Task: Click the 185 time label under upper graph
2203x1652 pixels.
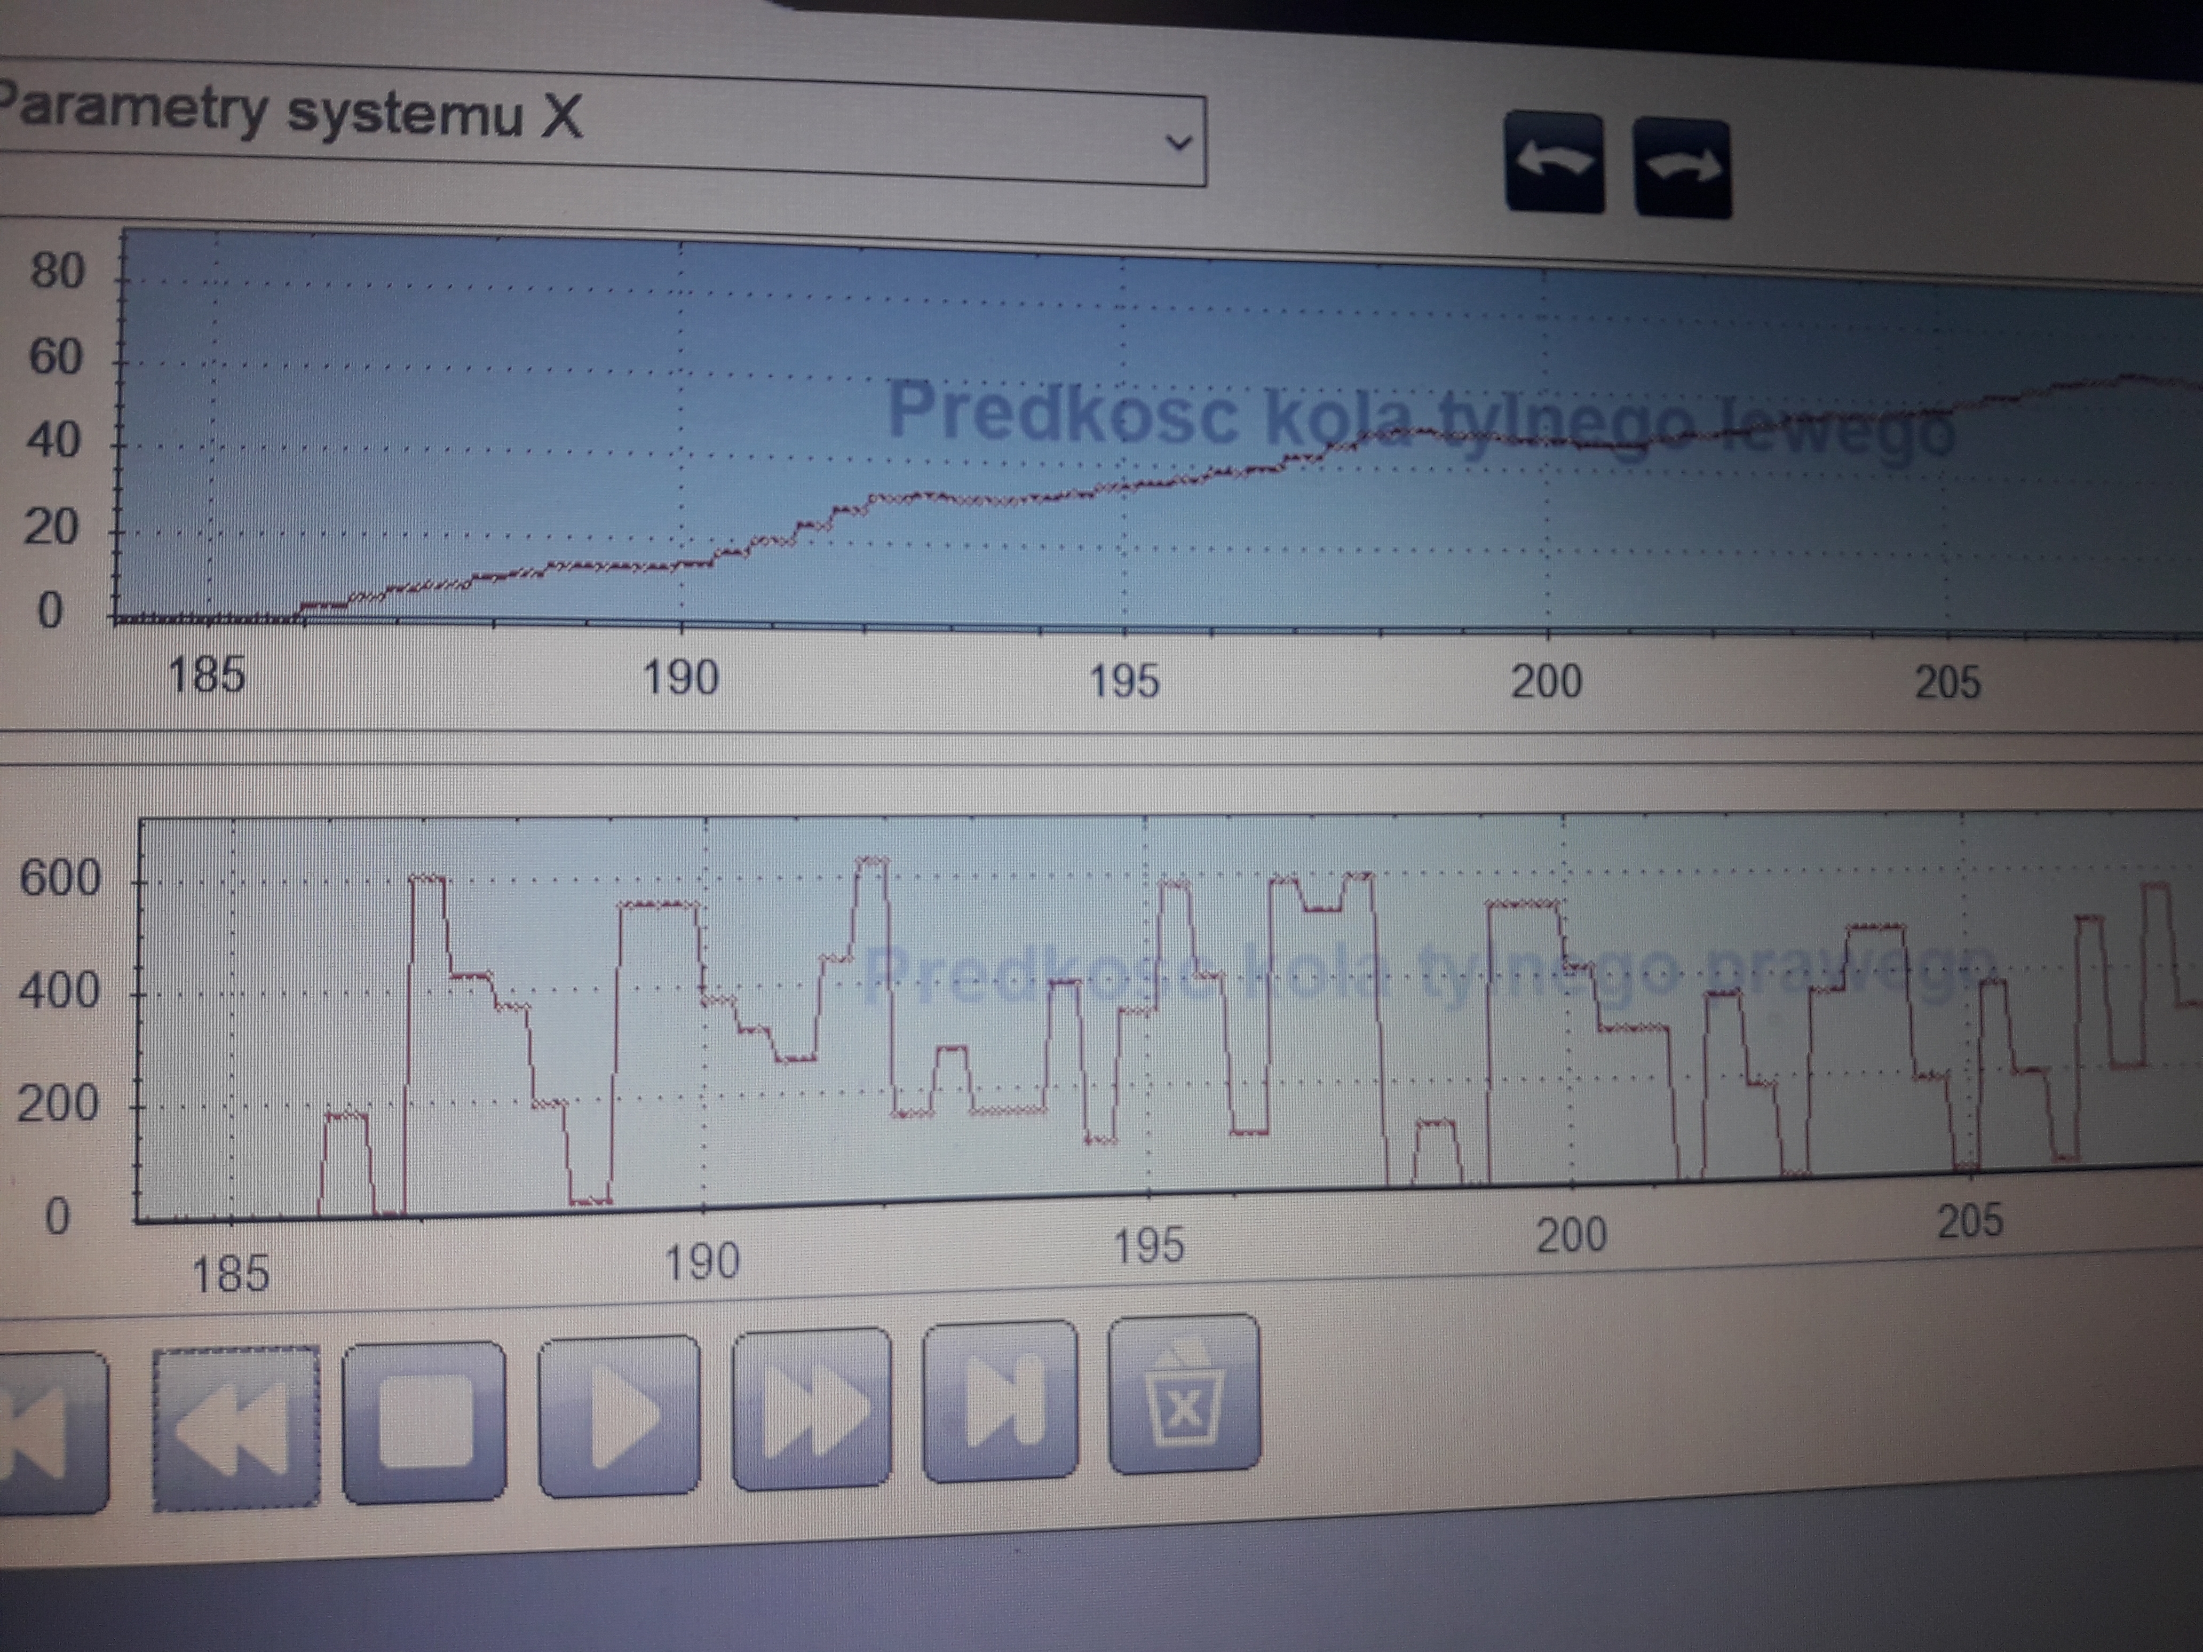Action: 206,675
